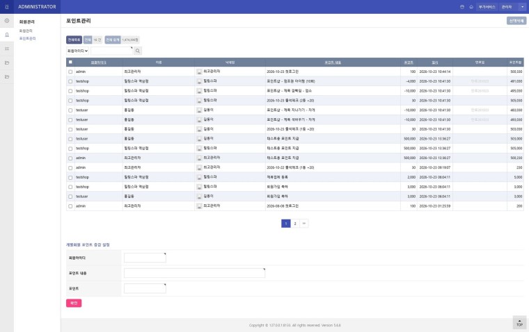Click the ADMINISTRATOR logo link
The image size is (529, 332).
pyautogui.click(x=37, y=7)
